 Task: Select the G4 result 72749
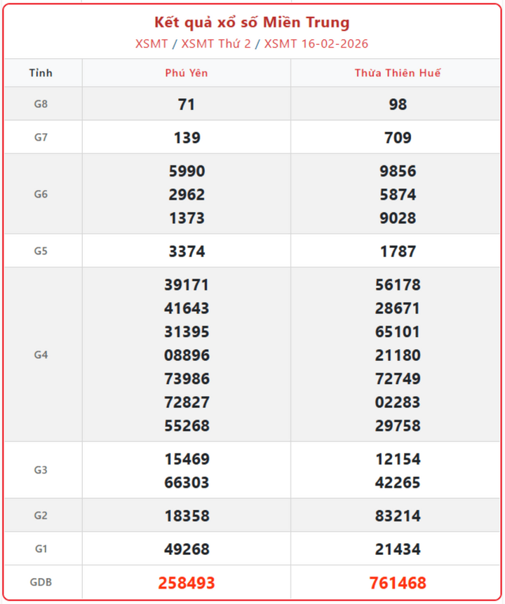[x=398, y=379]
